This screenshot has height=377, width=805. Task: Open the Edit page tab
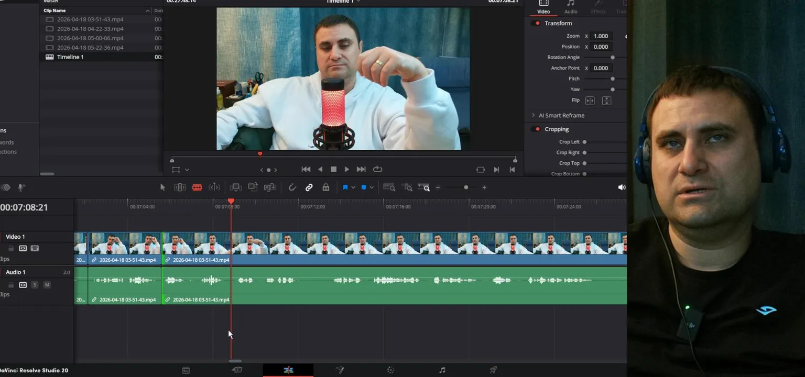pyautogui.click(x=288, y=370)
